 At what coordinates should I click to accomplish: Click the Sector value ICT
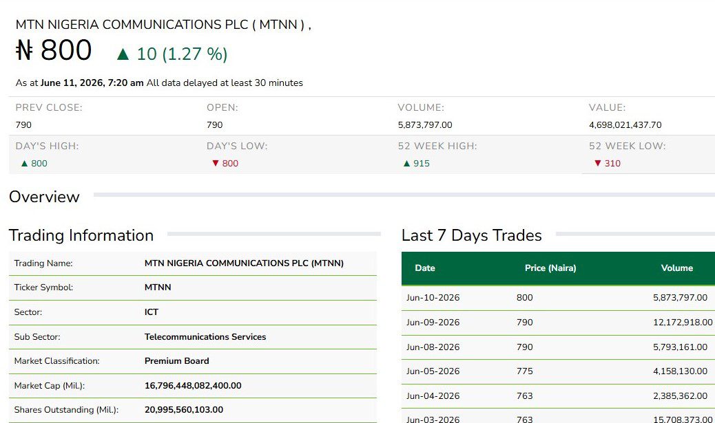152,312
